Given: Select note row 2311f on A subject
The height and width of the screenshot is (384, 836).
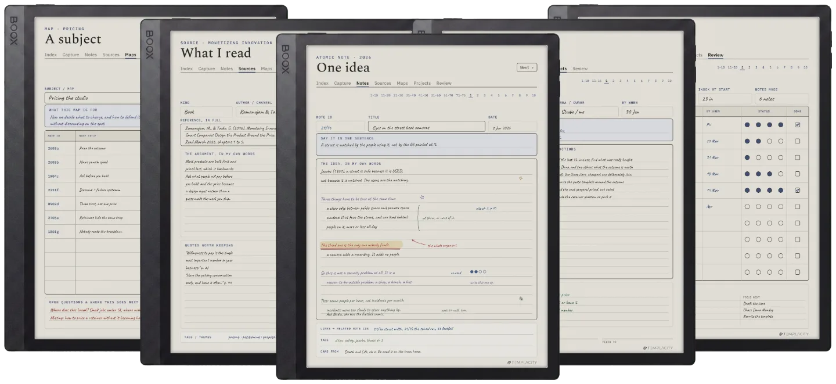Looking at the screenshot, I should coord(93,190).
